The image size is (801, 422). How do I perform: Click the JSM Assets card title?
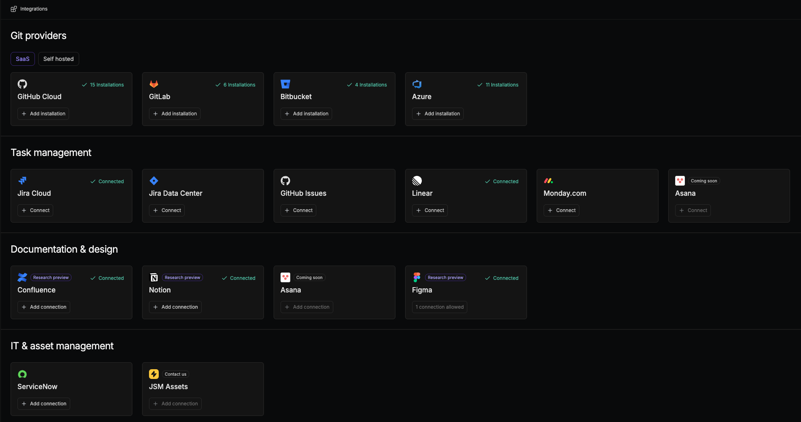pyautogui.click(x=168, y=387)
